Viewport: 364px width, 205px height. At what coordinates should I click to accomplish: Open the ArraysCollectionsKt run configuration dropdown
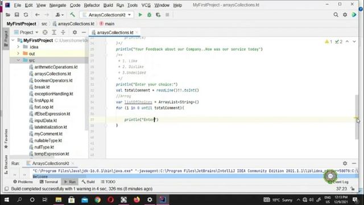[x=107, y=15]
